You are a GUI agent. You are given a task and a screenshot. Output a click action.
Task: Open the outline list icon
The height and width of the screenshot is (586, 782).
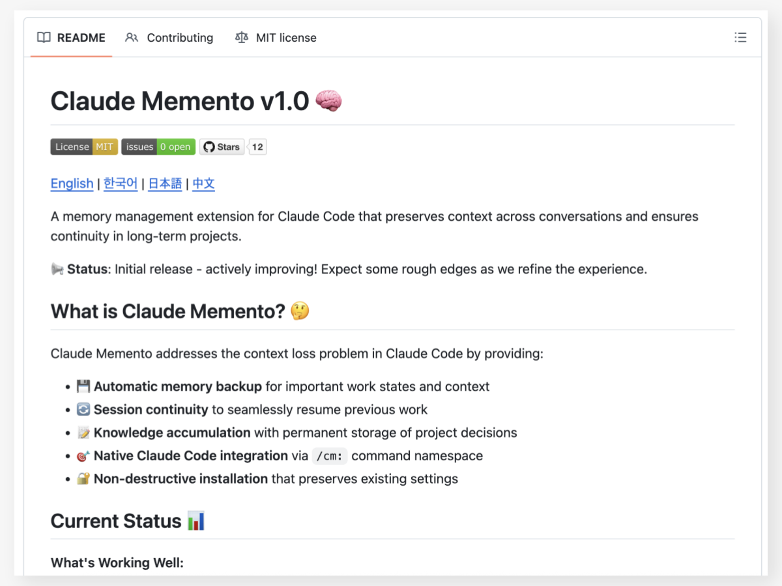pos(740,38)
